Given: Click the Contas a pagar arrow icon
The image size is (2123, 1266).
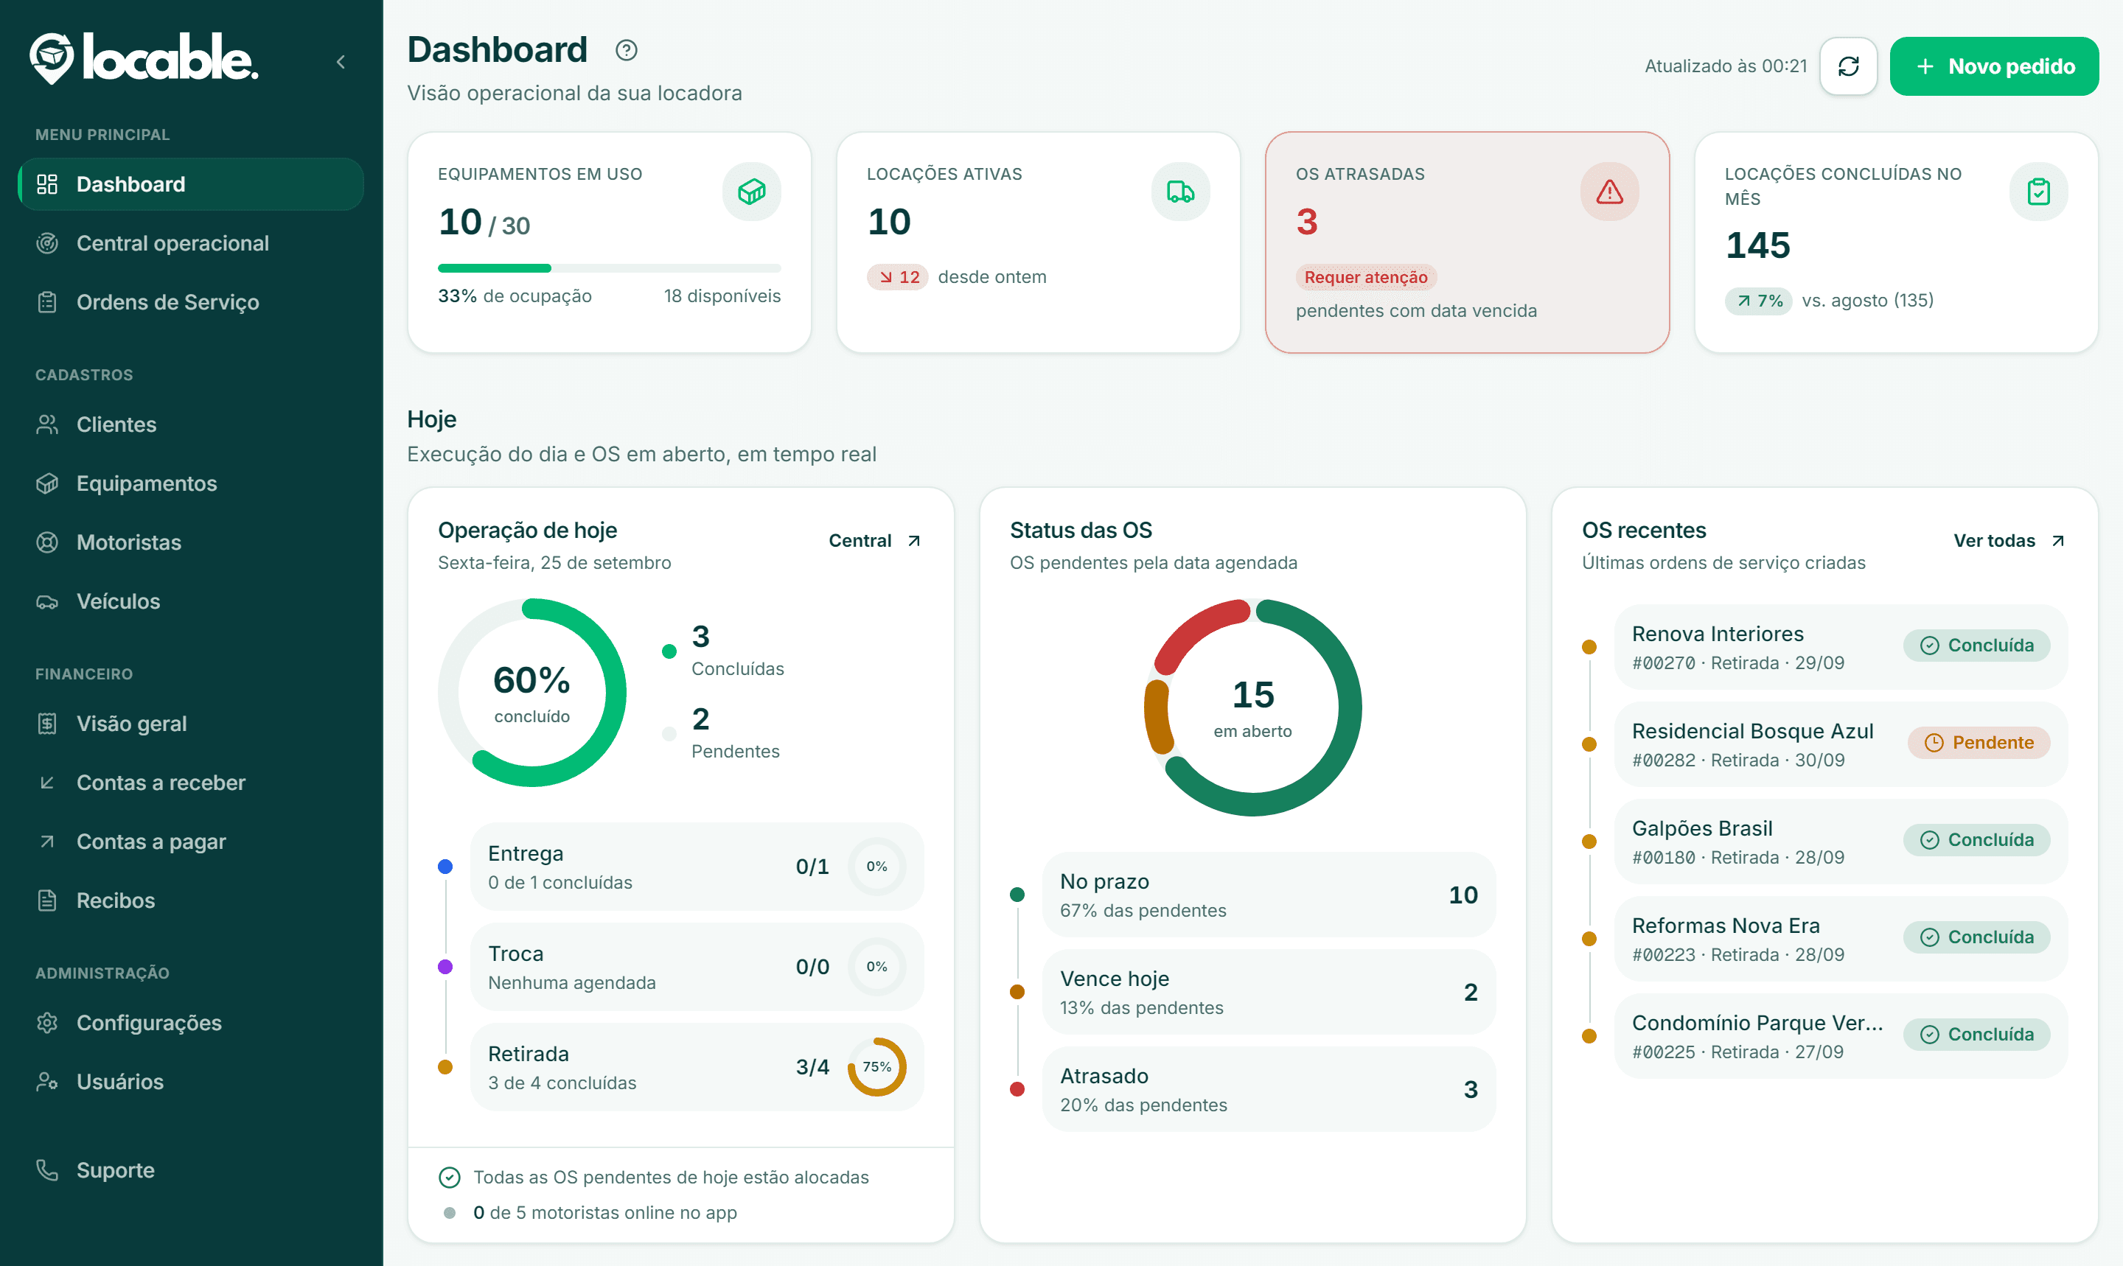Looking at the screenshot, I should pos(47,841).
